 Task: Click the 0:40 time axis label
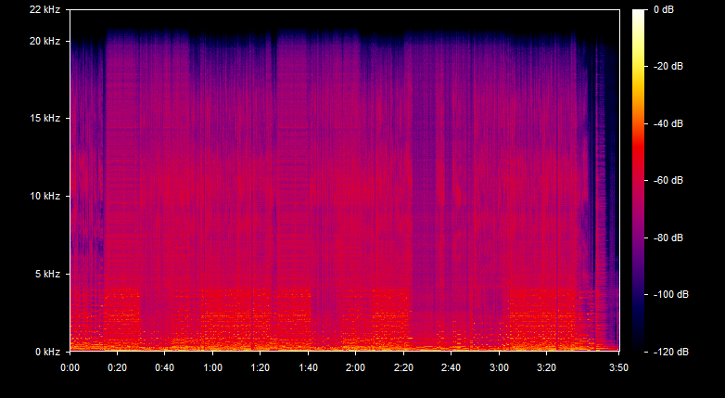165,368
